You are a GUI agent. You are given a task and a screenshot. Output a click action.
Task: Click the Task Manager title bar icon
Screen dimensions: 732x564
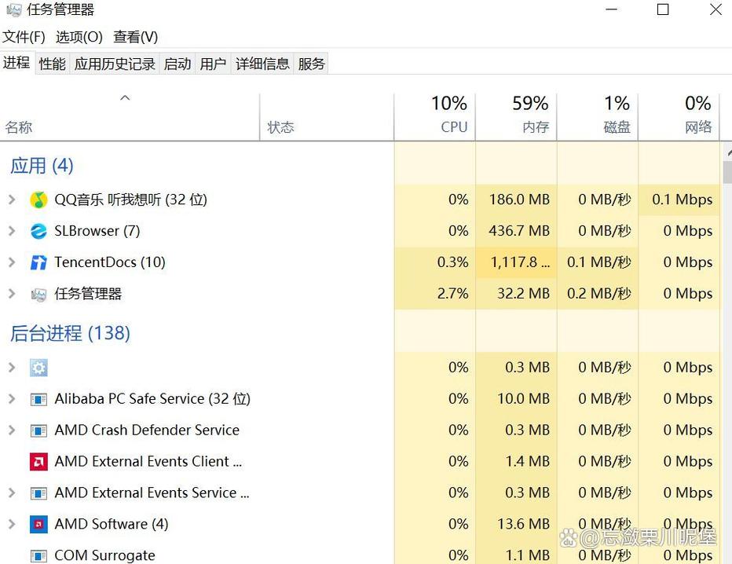[14, 9]
